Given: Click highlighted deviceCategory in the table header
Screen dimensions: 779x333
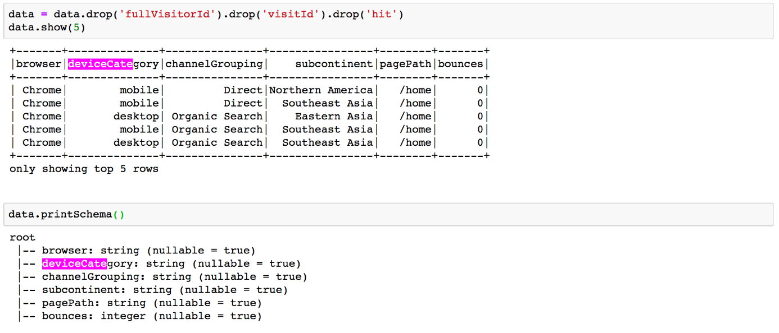Looking at the screenshot, I should tap(101, 64).
